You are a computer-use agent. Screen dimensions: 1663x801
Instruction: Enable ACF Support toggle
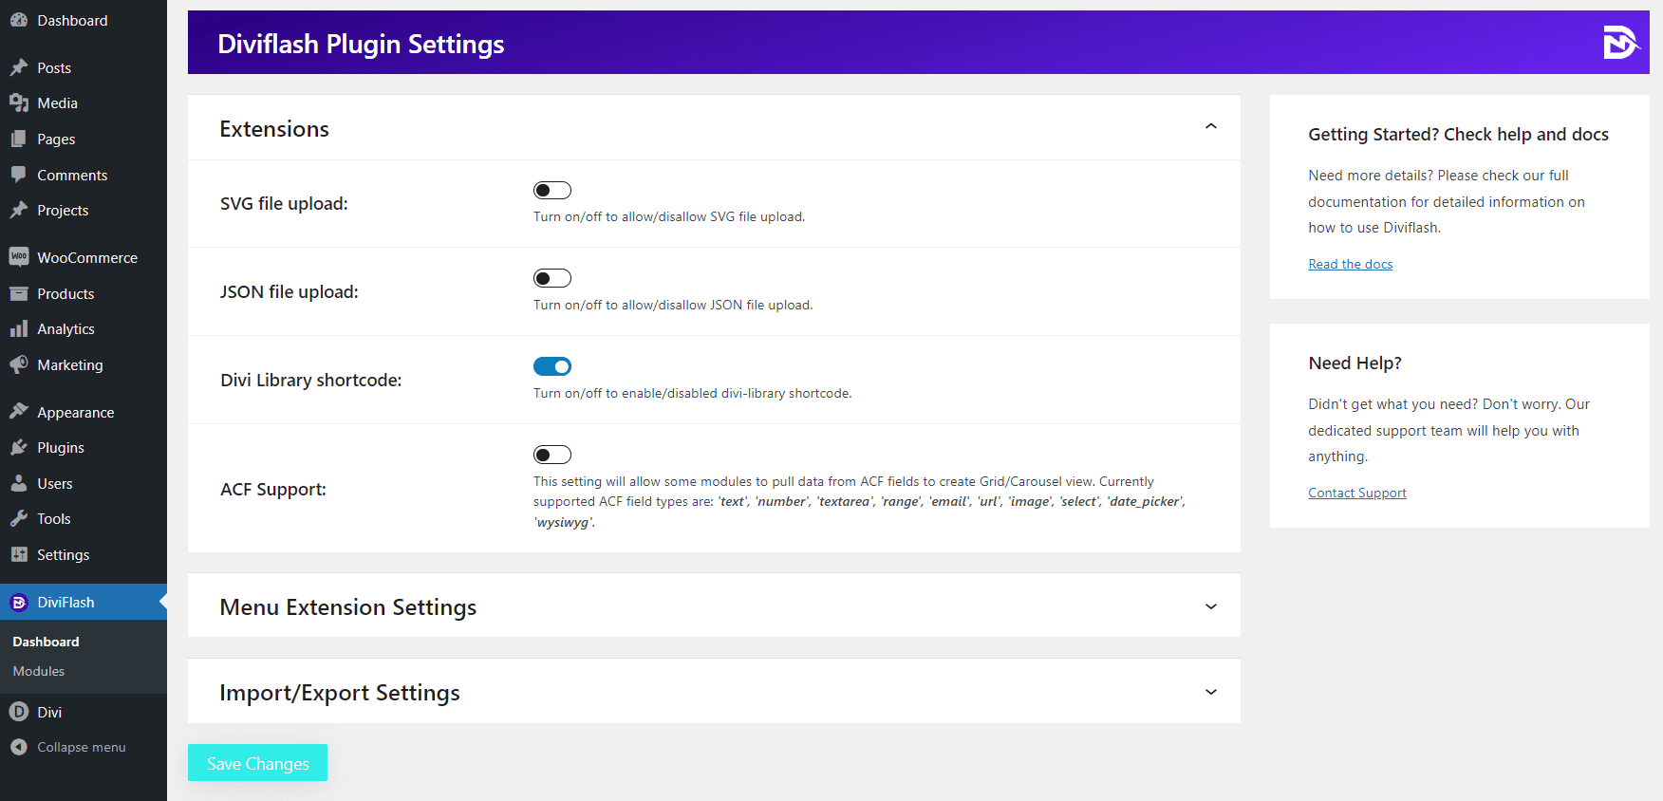tap(552, 455)
